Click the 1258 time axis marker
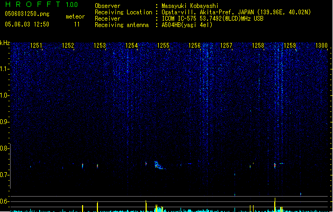 258,46
